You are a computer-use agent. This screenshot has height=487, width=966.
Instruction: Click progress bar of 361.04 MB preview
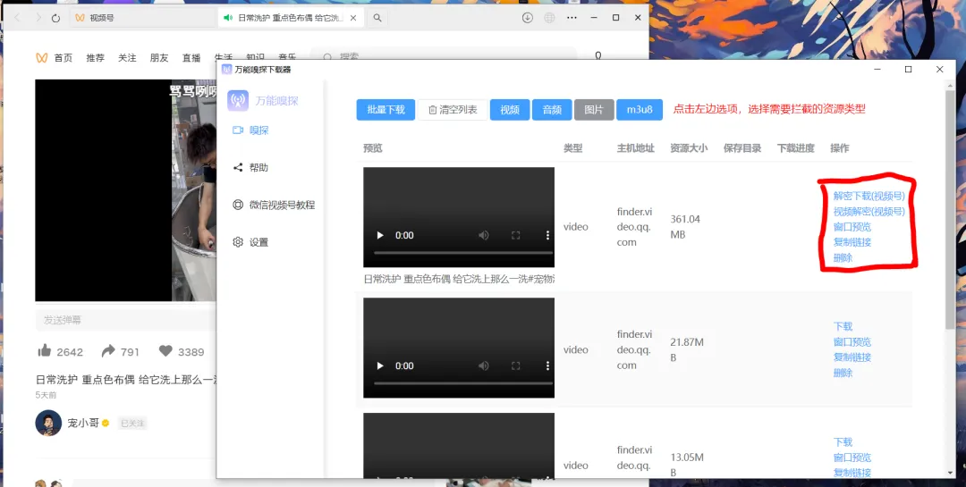click(463, 253)
